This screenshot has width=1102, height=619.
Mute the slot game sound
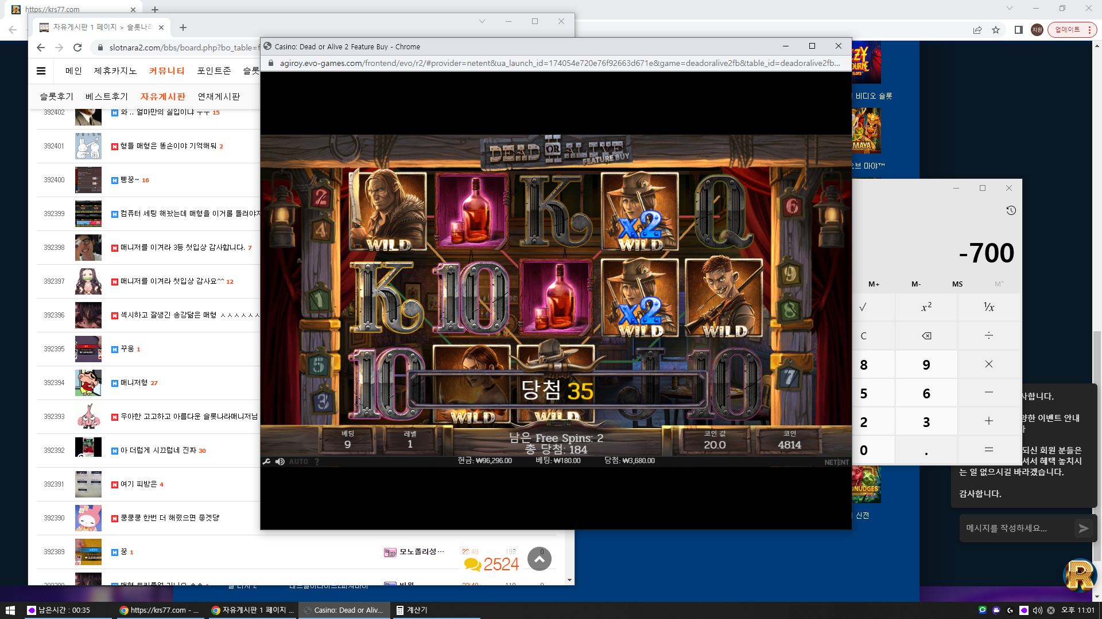280,461
